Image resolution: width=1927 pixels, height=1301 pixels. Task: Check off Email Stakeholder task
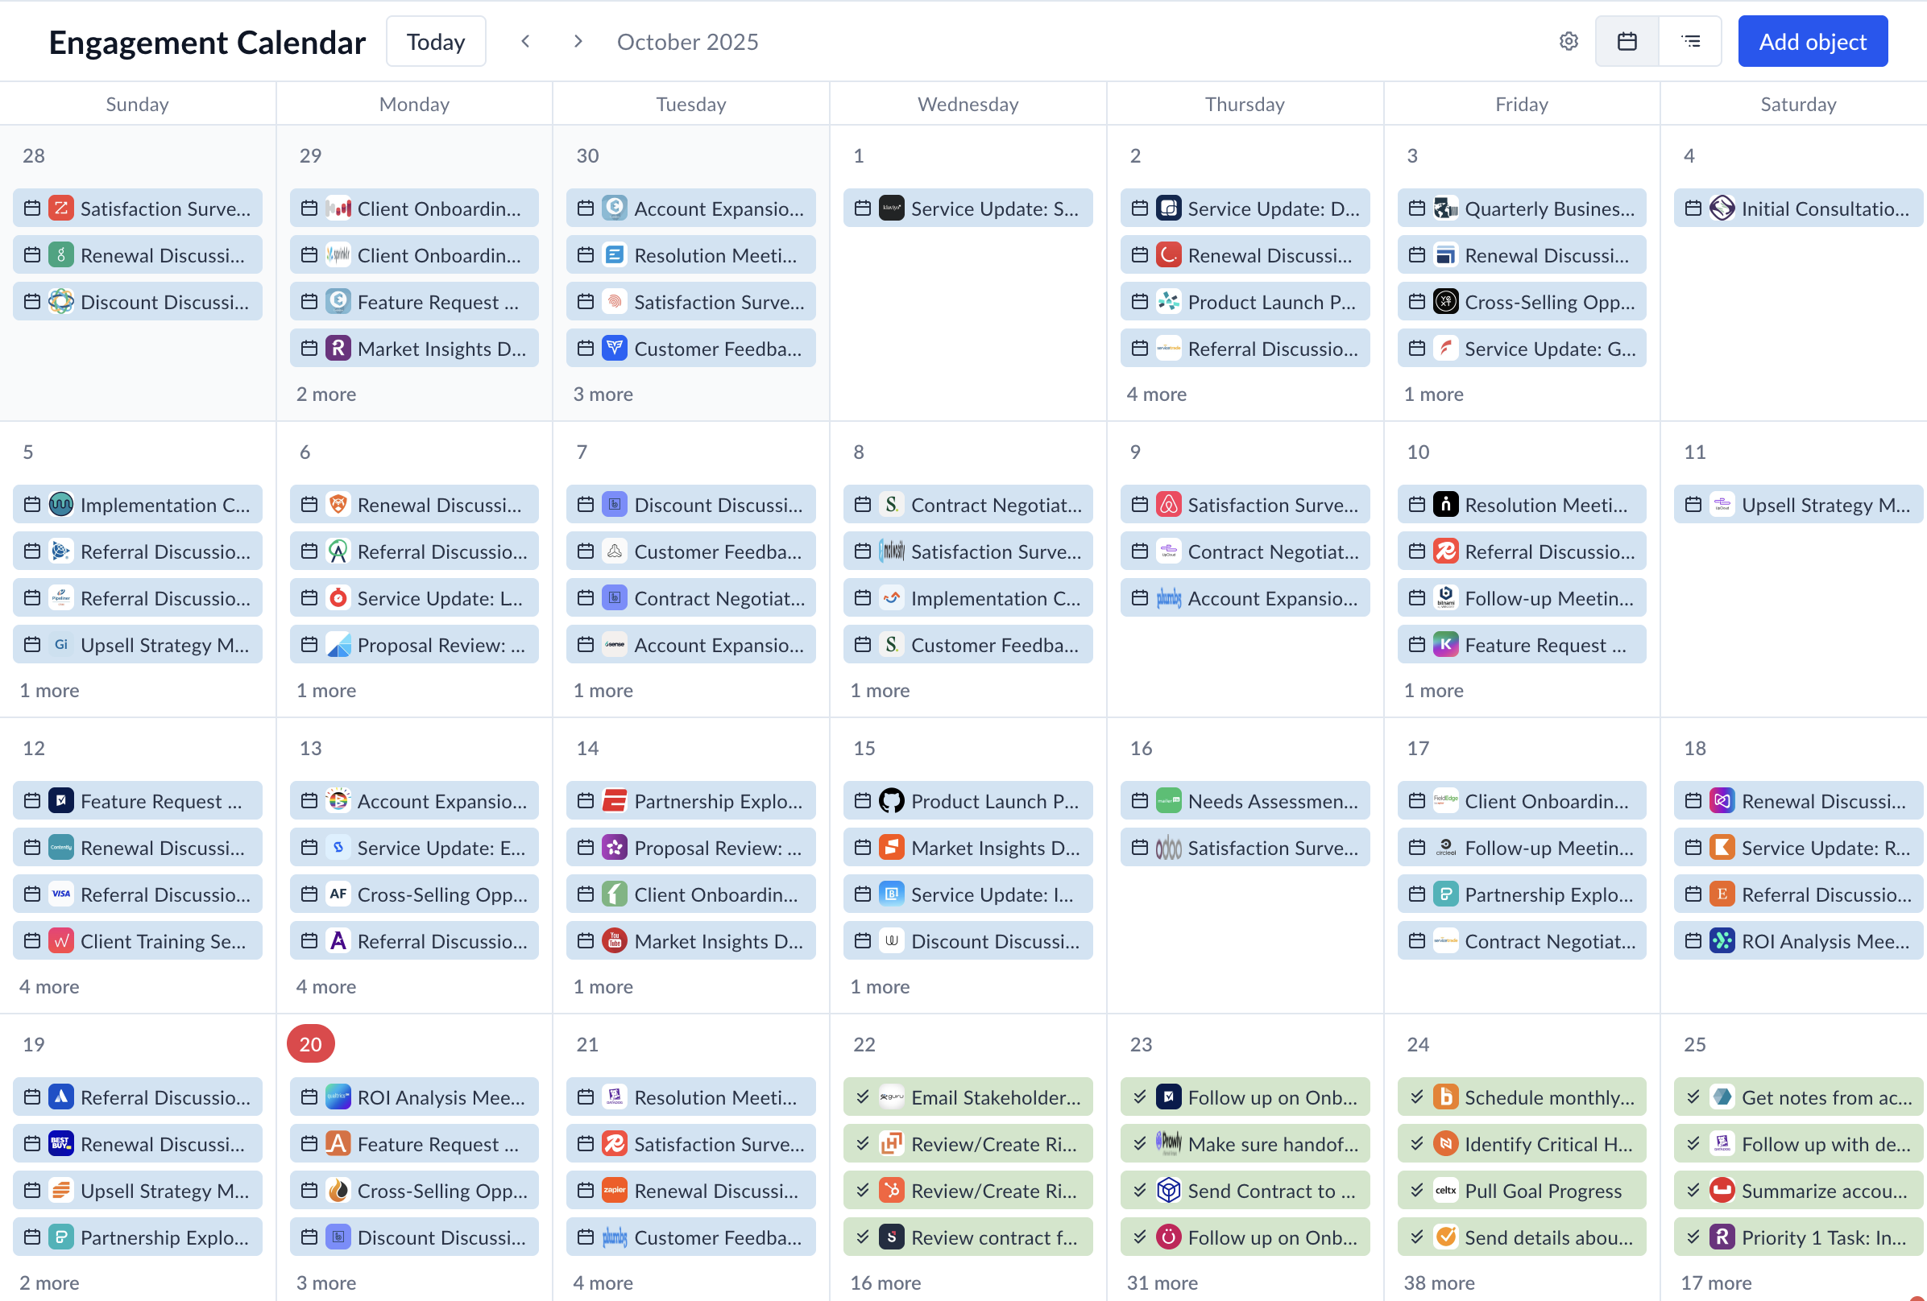(x=863, y=1097)
